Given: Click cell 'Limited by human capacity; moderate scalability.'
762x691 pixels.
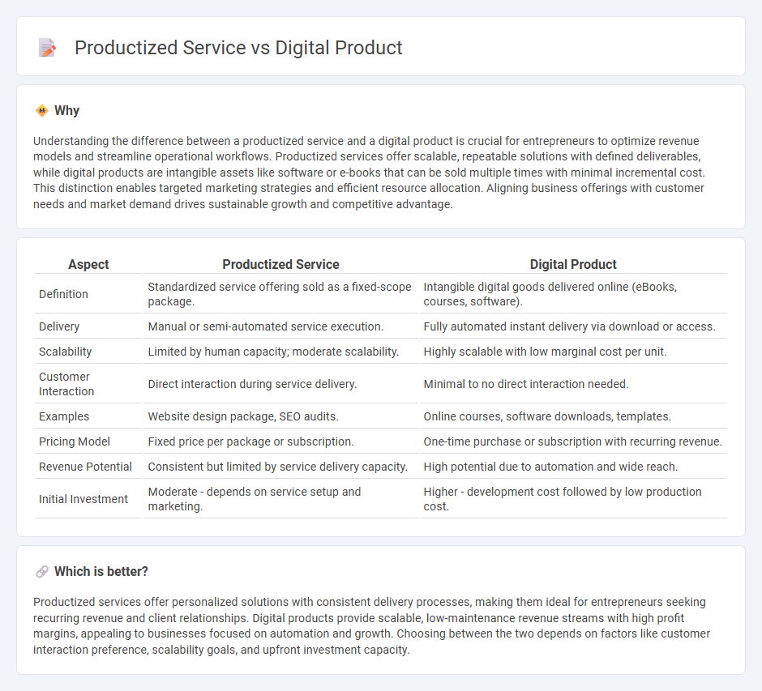Looking at the screenshot, I should [x=280, y=352].
